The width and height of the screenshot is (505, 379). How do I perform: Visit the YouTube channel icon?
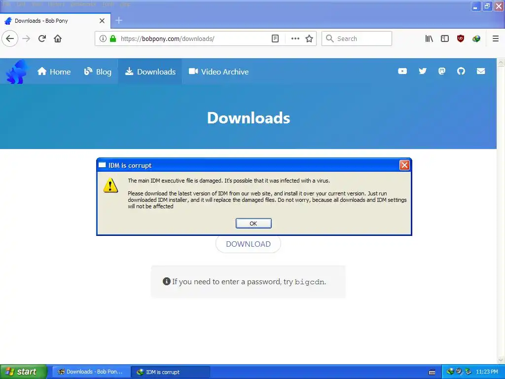(x=402, y=71)
